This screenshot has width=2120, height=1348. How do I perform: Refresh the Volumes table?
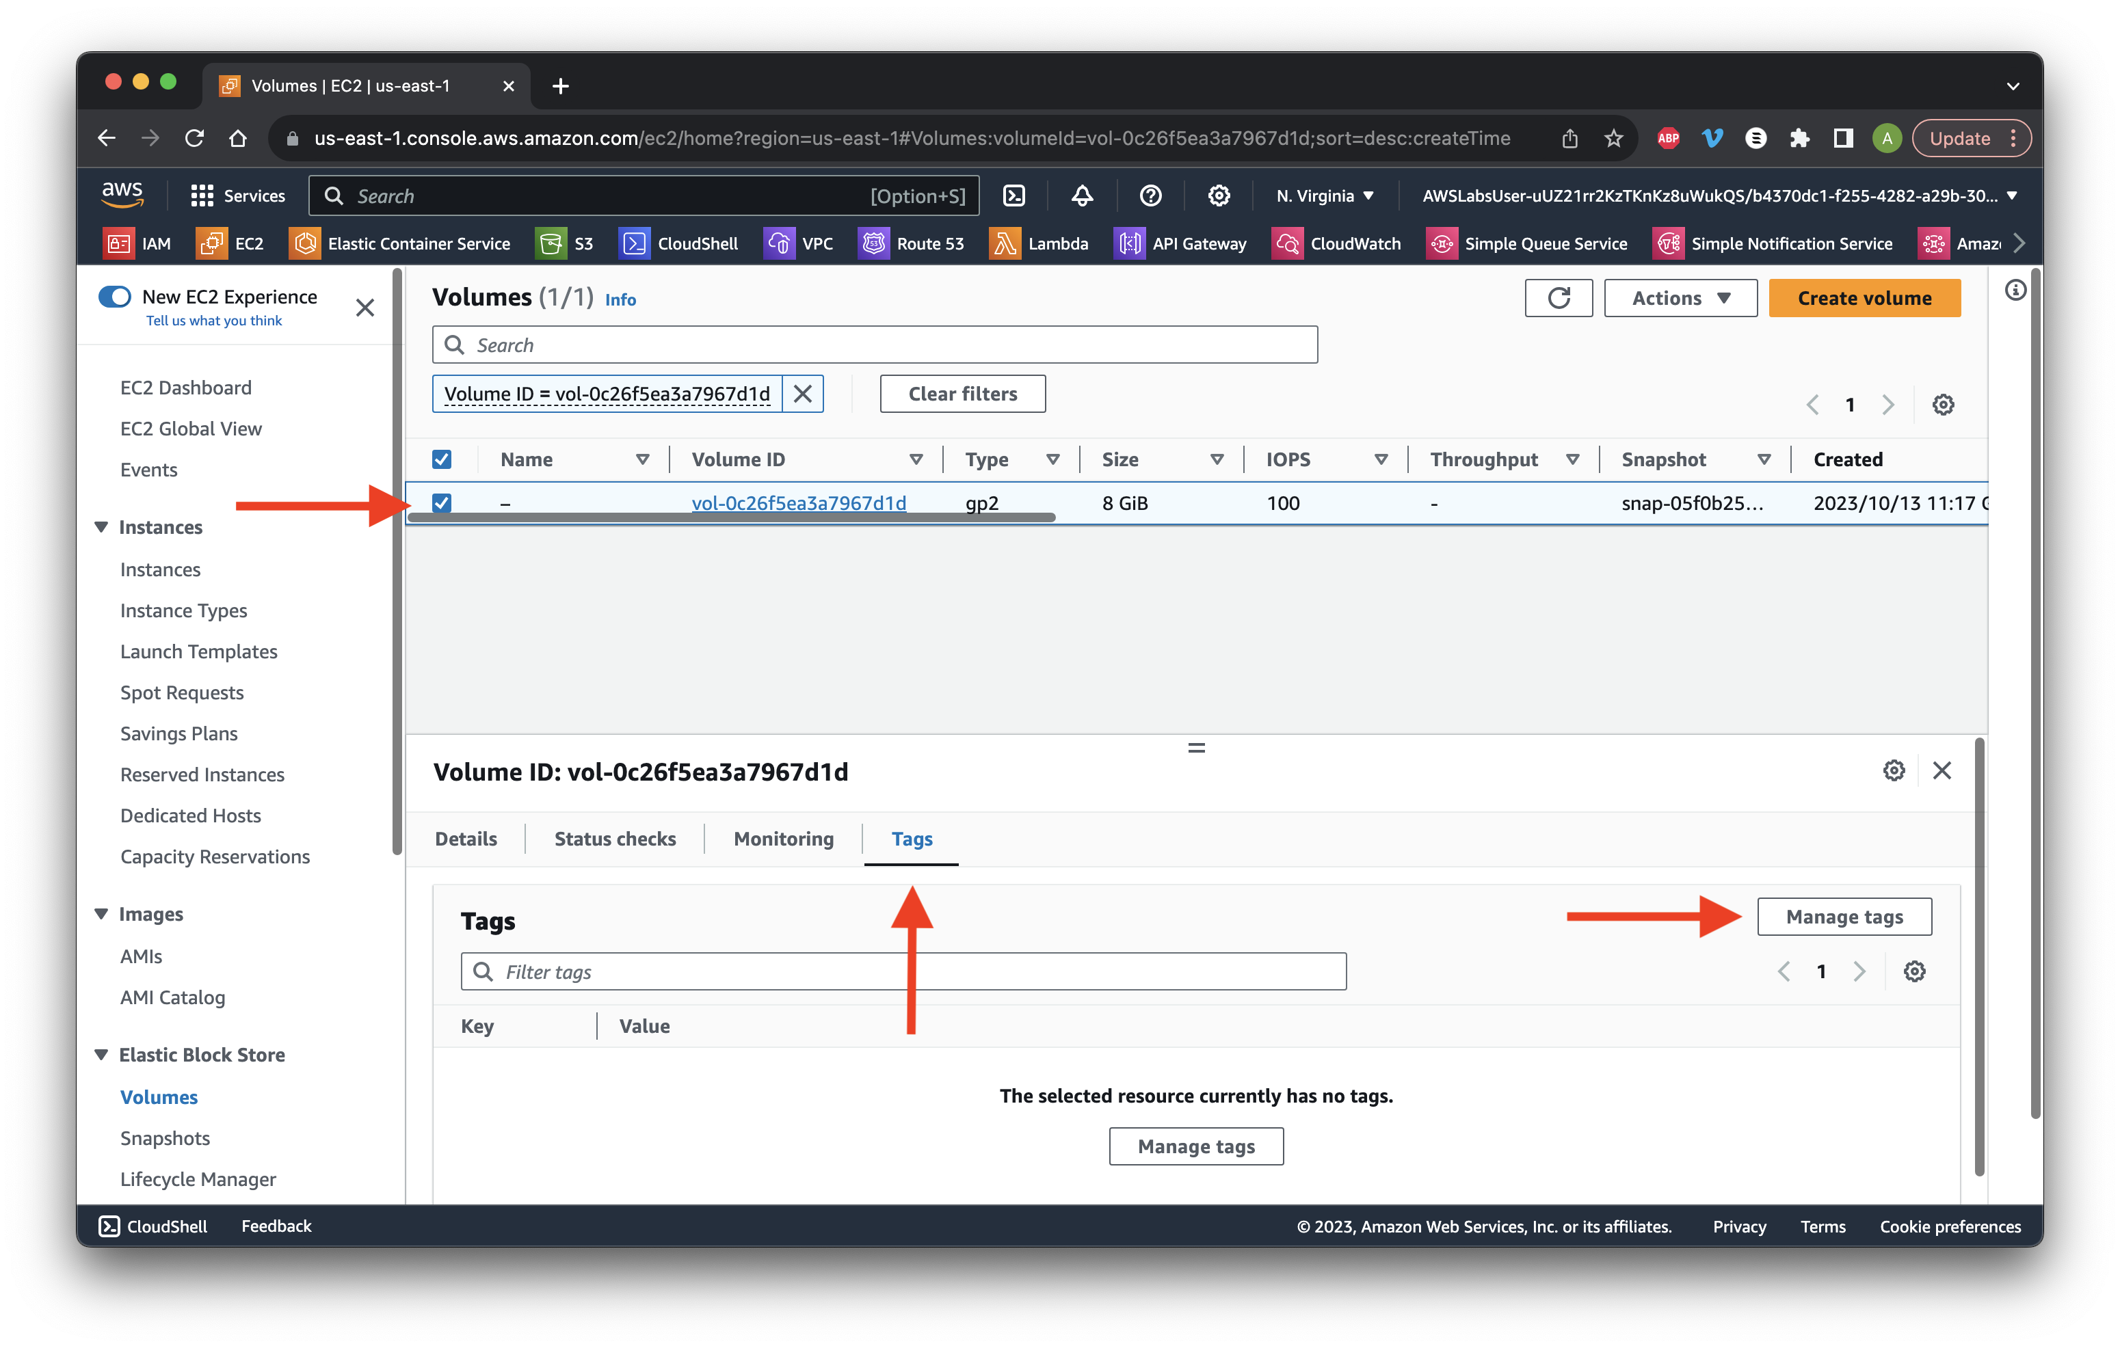click(1559, 298)
